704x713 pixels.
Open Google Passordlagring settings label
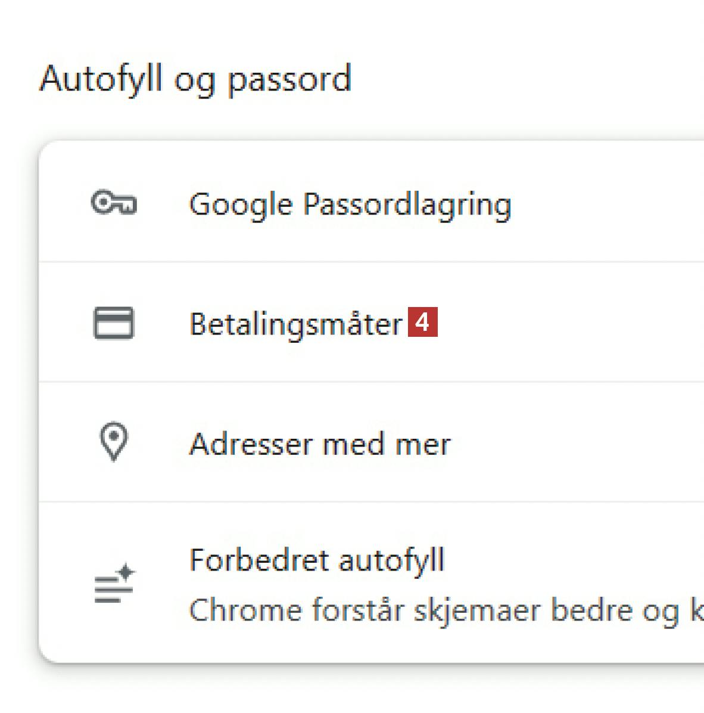[x=350, y=204]
